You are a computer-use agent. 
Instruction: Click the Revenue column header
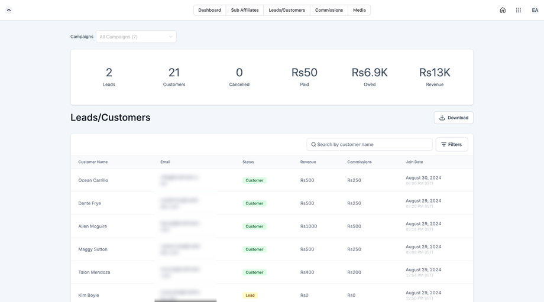click(x=308, y=162)
